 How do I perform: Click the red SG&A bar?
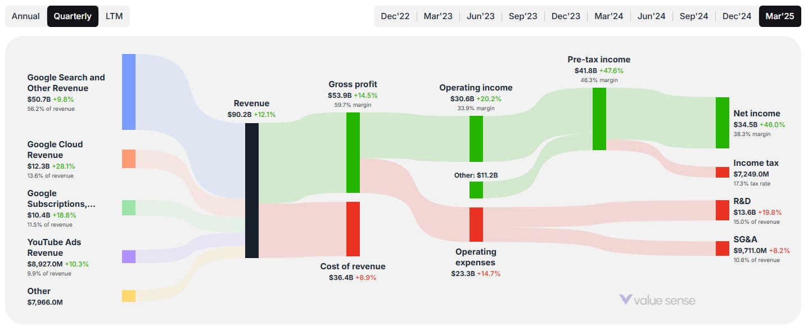coord(723,248)
